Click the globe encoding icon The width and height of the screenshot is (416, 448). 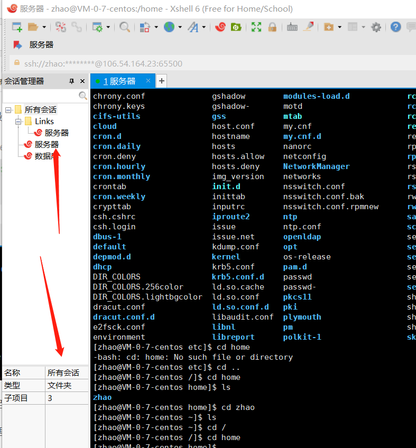point(169,27)
